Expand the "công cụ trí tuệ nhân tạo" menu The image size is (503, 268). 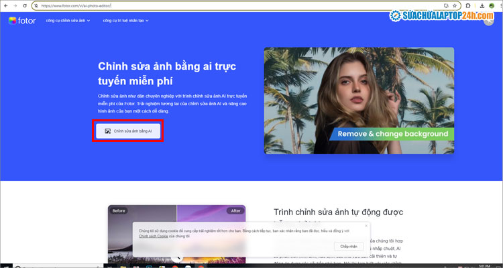tap(126, 21)
